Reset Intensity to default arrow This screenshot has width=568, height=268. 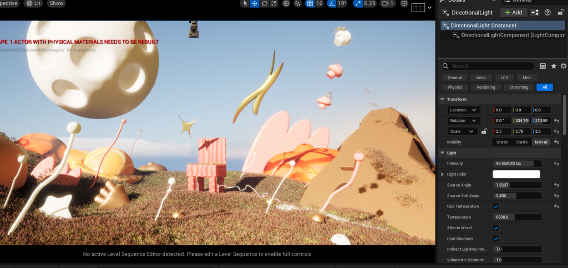click(x=556, y=163)
